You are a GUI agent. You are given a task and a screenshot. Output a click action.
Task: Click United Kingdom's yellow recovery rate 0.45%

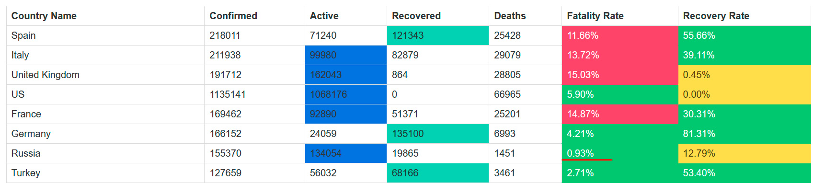[x=745, y=75]
